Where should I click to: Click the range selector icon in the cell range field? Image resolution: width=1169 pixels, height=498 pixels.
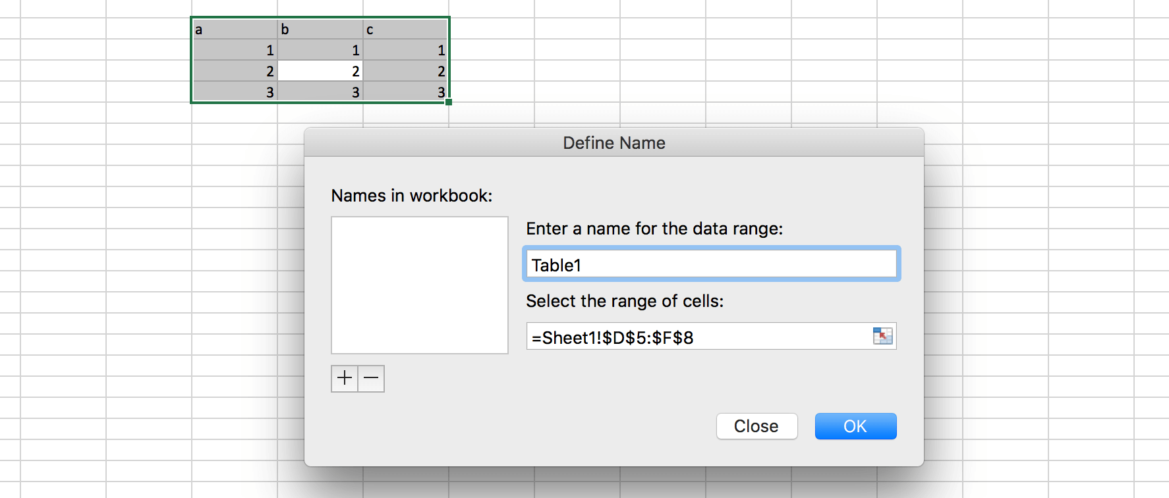pos(882,336)
